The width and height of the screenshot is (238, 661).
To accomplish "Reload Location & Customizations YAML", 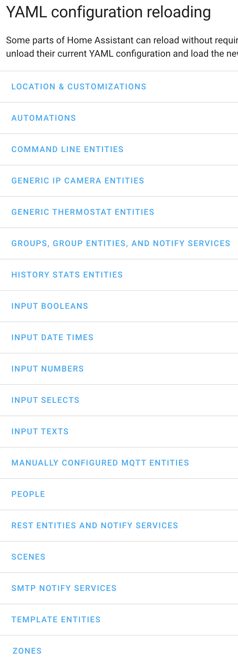I will pyautogui.click(x=79, y=87).
